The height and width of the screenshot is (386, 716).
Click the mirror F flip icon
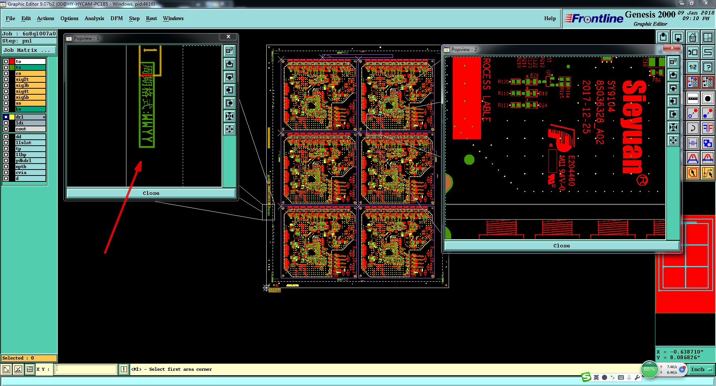click(x=707, y=129)
